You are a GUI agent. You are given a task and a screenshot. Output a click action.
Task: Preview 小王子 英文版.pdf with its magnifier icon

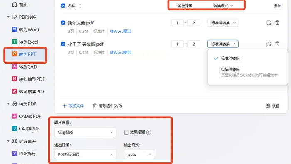269,44
